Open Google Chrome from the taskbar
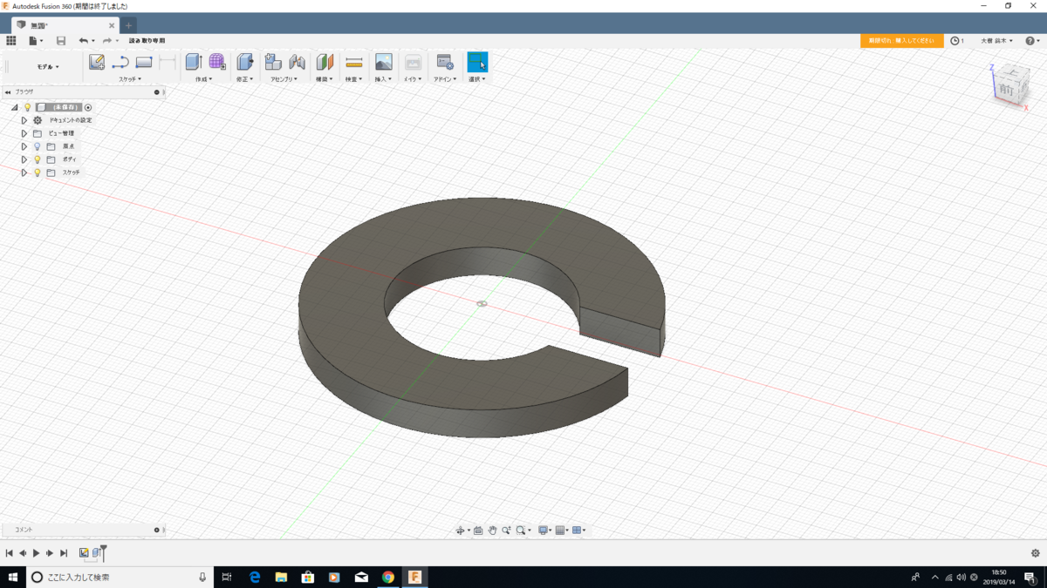1047x588 pixels. tap(388, 577)
